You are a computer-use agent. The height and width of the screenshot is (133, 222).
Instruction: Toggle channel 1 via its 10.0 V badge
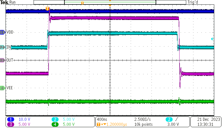tap(11, 119)
